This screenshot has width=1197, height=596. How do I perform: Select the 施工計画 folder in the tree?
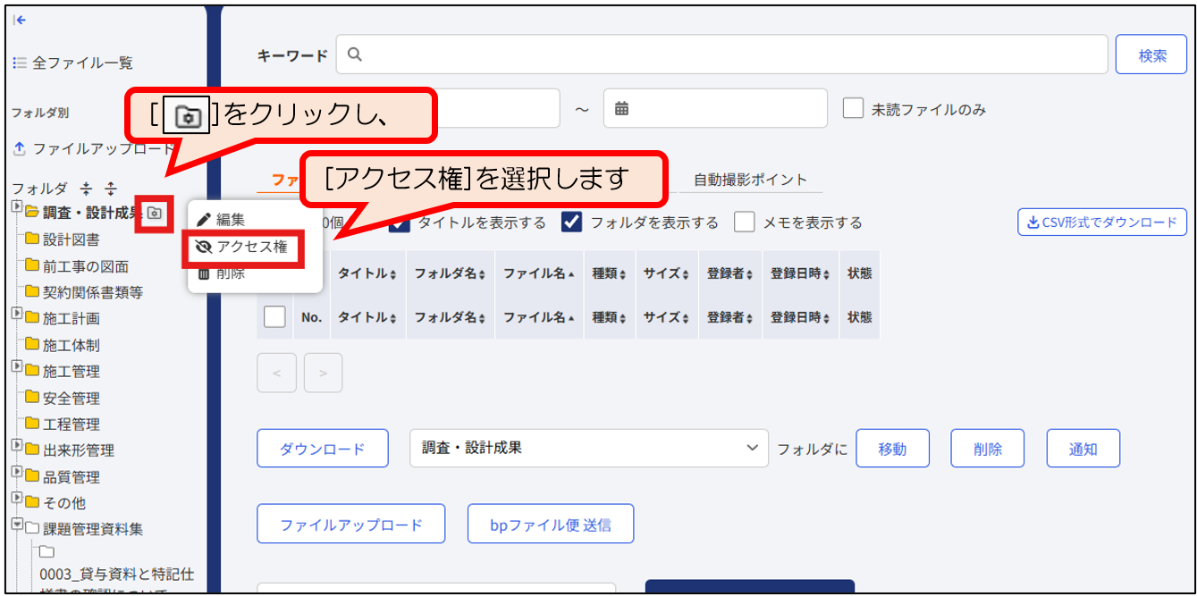click(x=72, y=319)
